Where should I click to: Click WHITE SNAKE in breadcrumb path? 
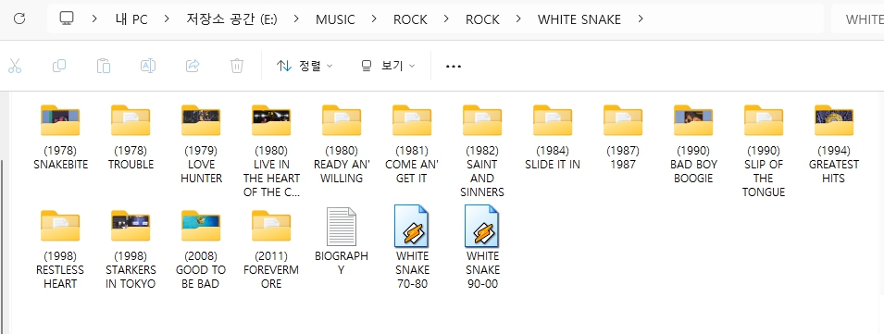[579, 19]
